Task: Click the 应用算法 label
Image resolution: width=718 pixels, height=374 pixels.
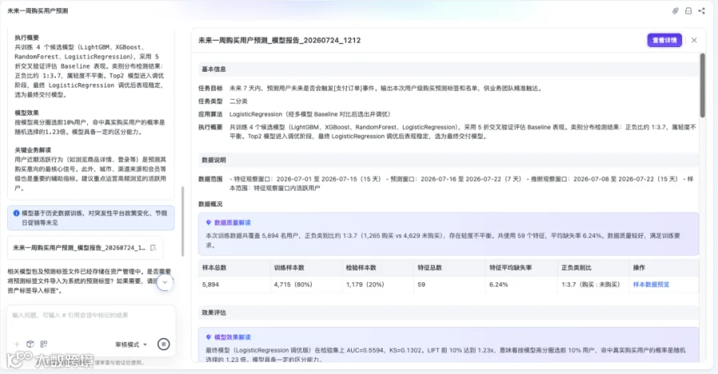Action: tap(210, 115)
